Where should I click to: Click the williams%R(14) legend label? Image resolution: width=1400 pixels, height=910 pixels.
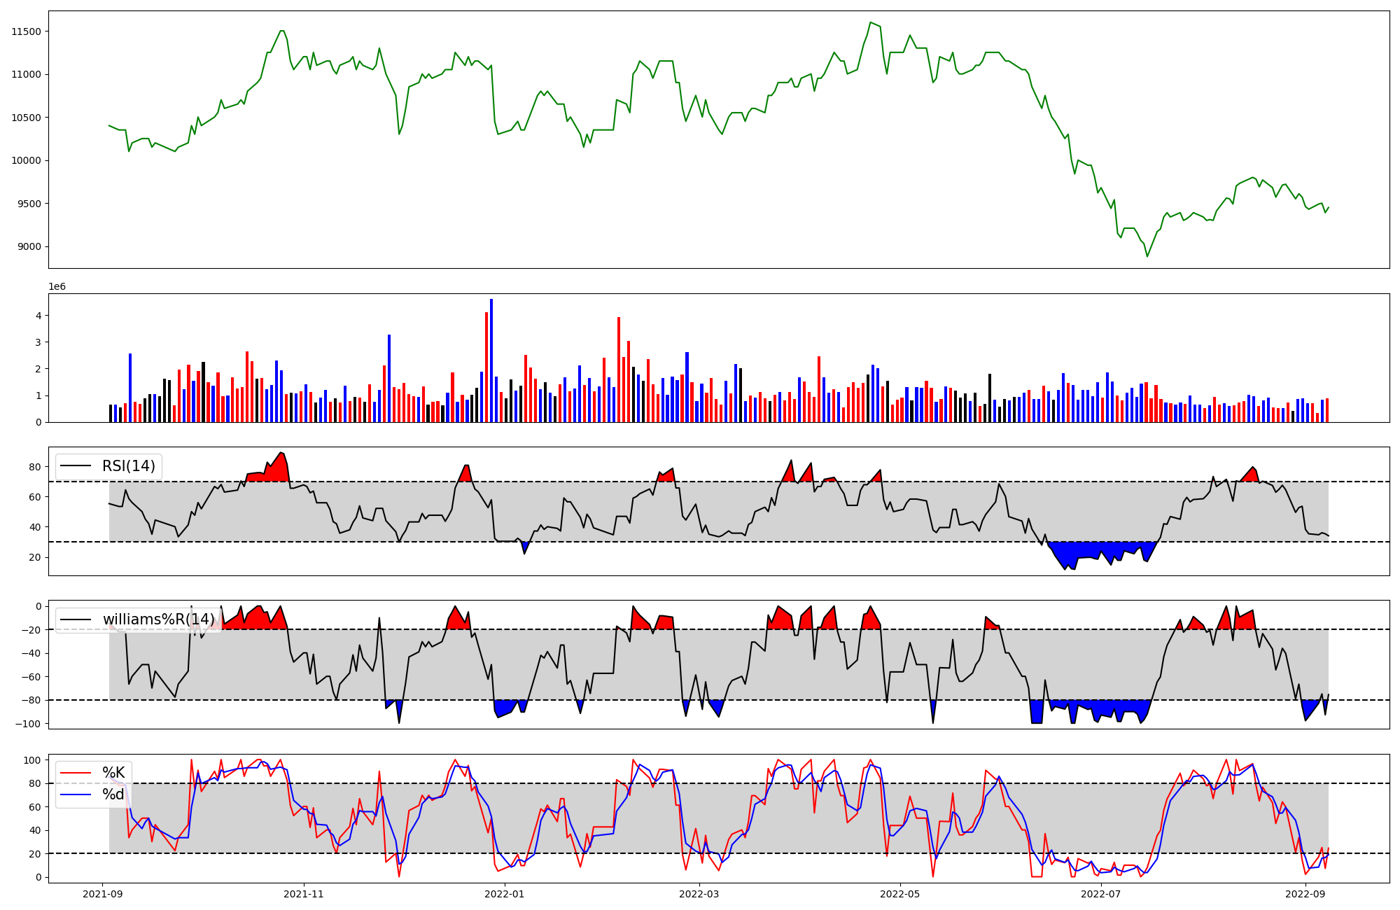pos(159,619)
